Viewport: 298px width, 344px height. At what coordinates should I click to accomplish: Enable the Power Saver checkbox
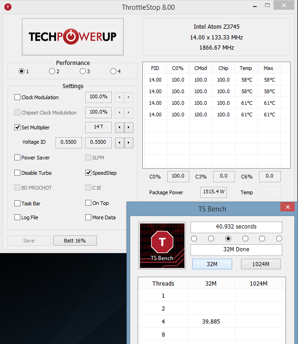17,158
